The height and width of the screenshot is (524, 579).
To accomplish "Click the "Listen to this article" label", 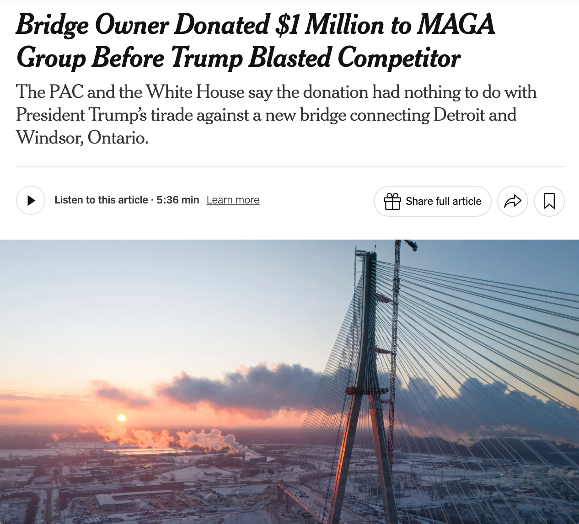I will [101, 200].
